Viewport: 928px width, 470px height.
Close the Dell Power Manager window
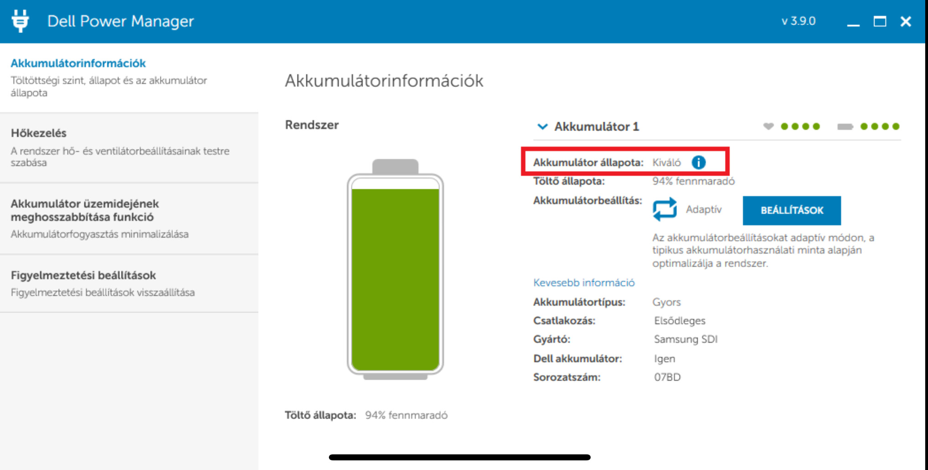[906, 21]
